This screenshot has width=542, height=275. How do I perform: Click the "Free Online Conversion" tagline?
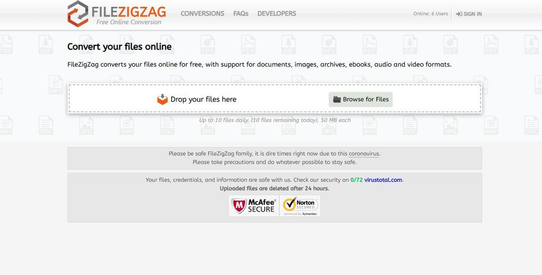point(129,22)
